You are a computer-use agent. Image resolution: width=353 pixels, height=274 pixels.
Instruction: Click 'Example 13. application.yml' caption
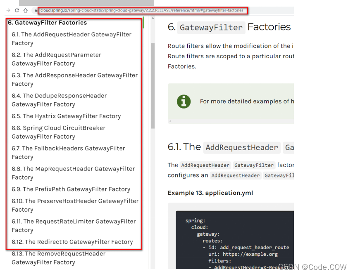tap(210, 193)
